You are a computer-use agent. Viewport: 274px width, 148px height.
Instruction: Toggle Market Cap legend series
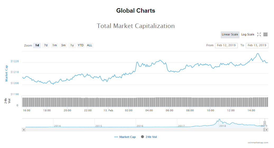[x=125, y=137]
